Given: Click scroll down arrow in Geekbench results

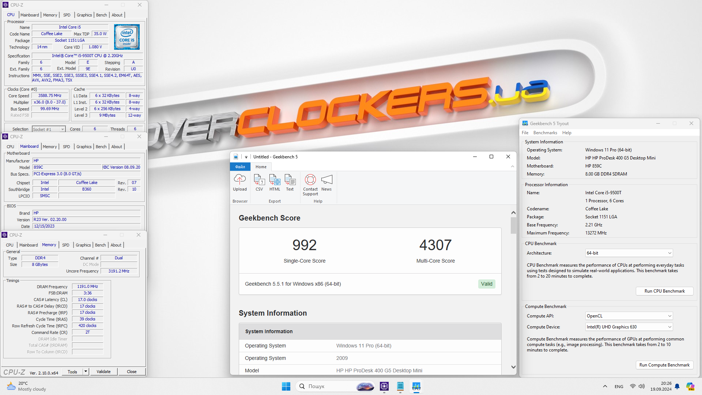Looking at the screenshot, I should [x=513, y=367].
